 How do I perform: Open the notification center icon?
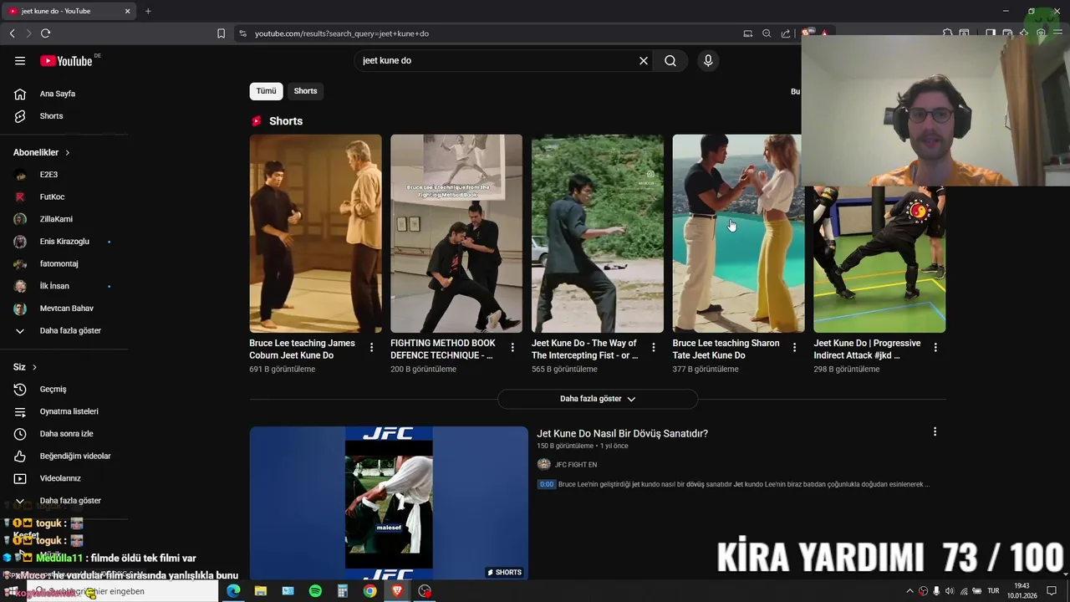[x=1052, y=591]
